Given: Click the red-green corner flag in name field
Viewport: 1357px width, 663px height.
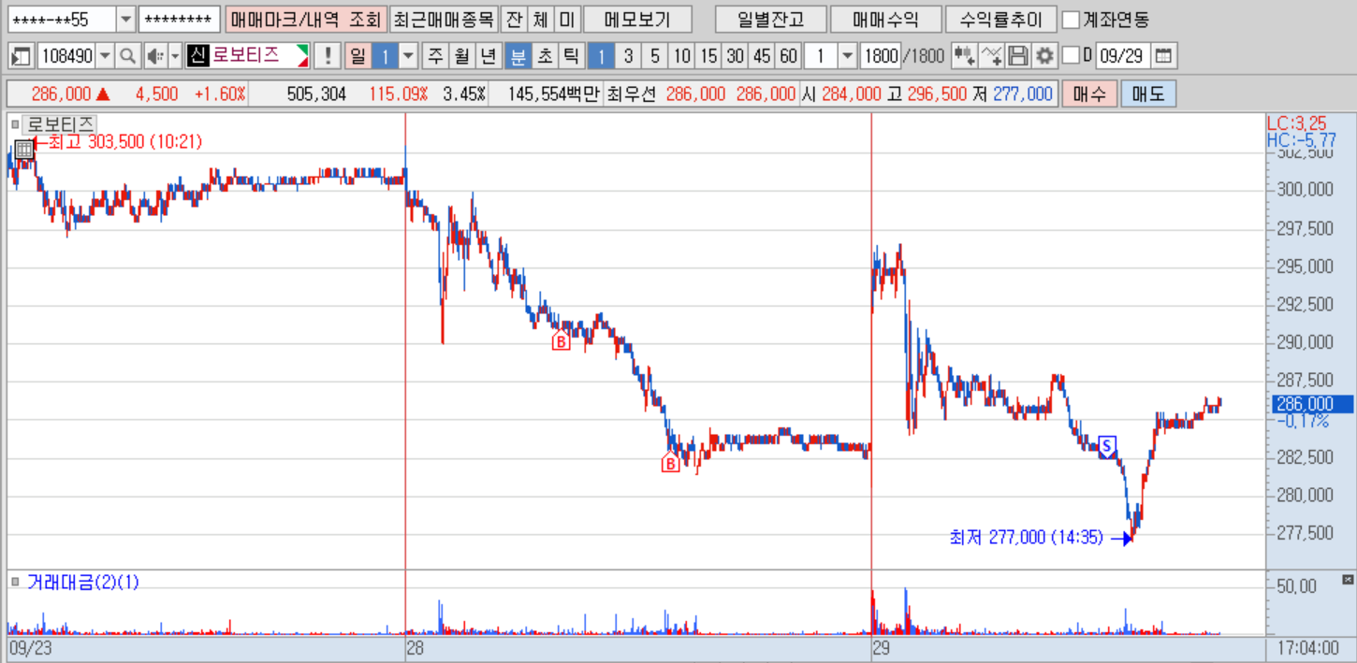Looking at the screenshot, I should [302, 56].
